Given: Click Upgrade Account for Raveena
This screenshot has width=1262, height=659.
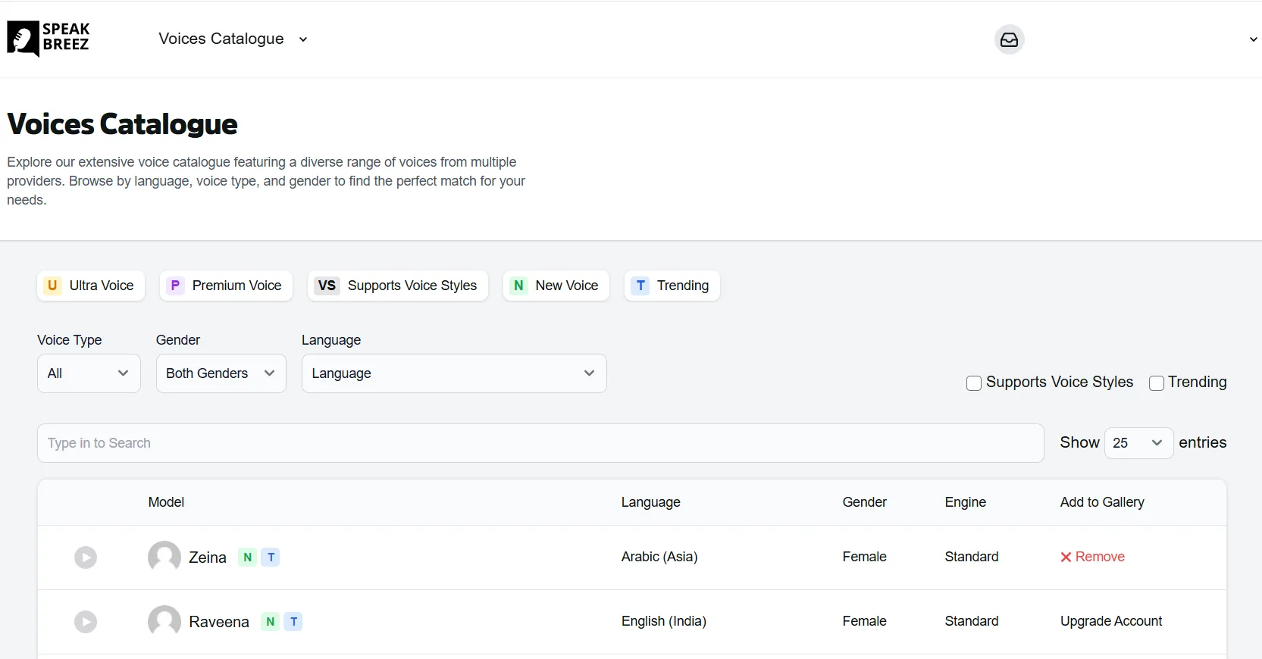Looking at the screenshot, I should tap(1110, 621).
